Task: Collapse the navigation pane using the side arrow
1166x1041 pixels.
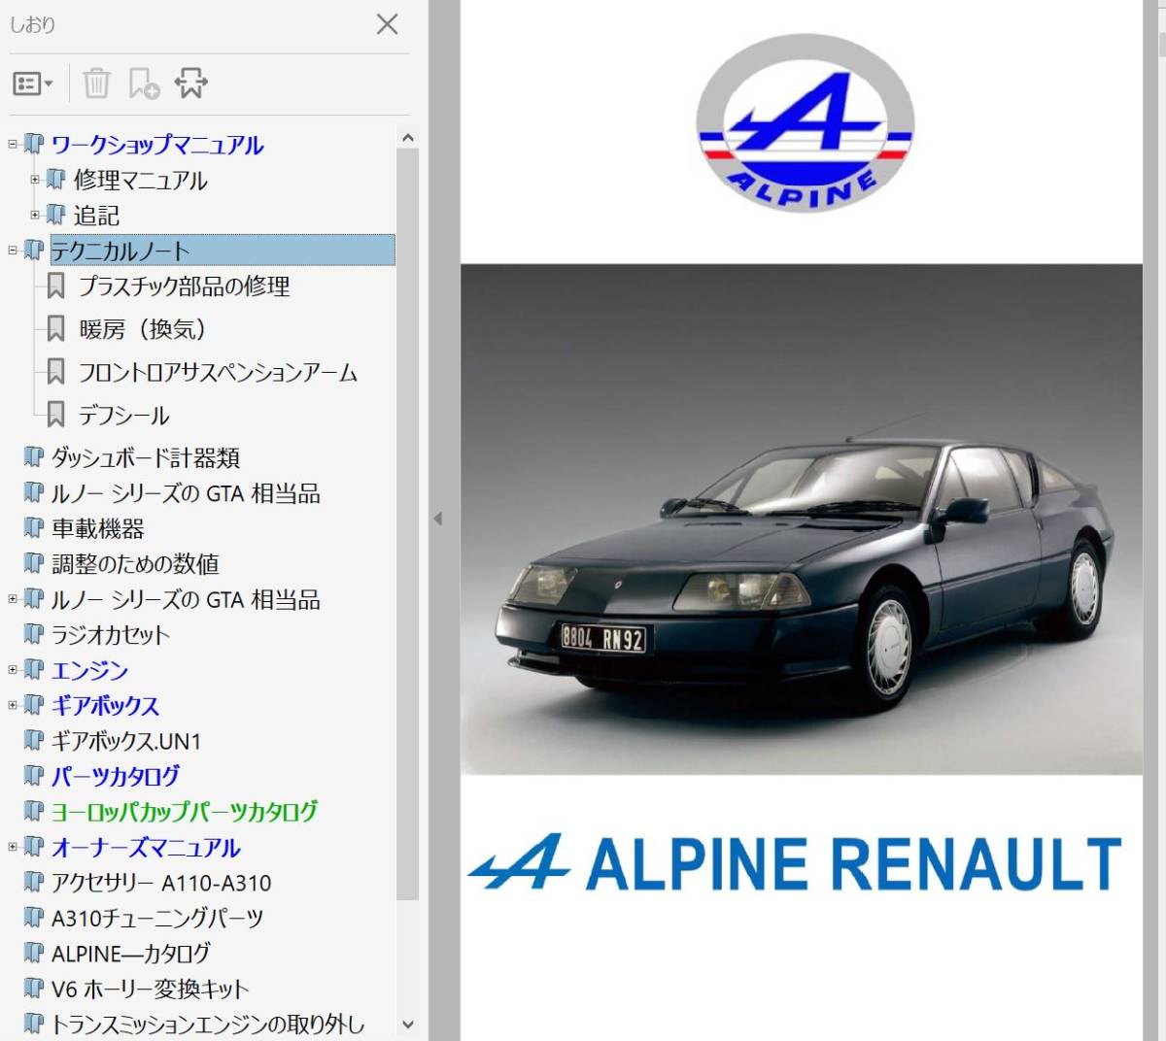Action: (439, 518)
